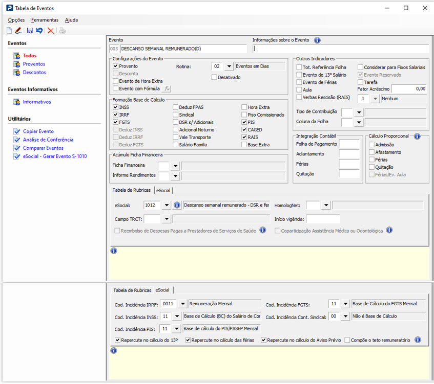The image size is (434, 384).
Task: Open the HomologNet dropdown
Action: 326,205
